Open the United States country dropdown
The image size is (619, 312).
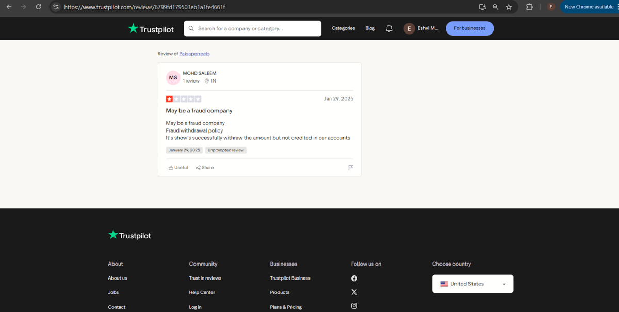473,284
